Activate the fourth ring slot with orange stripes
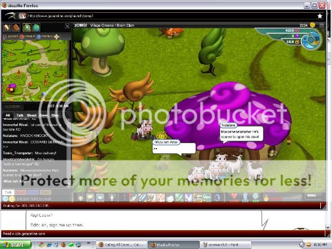The width and height of the screenshot is (332, 249). pyautogui.click(x=161, y=198)
